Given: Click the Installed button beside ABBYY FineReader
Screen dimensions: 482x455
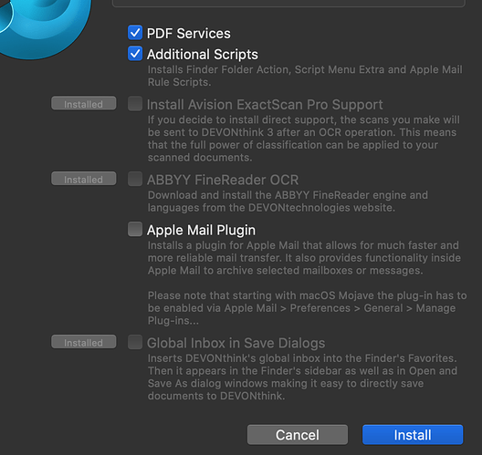Looking at the screenshot, I should tap(84, 179).
